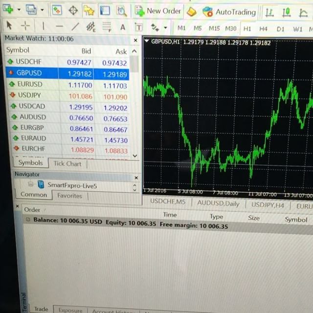The image size is (313, 313).
Task: Collapse the SmartFxpro-Live5 tree node
Action: coord(31,184)
